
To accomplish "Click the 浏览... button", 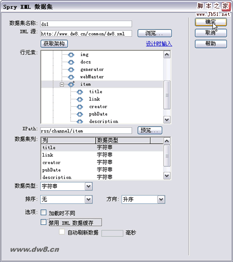I will click(x=155, y=33).
